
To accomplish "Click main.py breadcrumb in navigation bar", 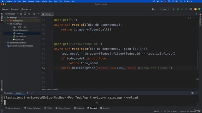I will [26, 9].
